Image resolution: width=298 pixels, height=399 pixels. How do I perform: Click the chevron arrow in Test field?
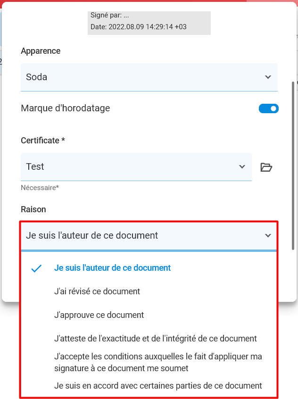[x=242, y=166]
